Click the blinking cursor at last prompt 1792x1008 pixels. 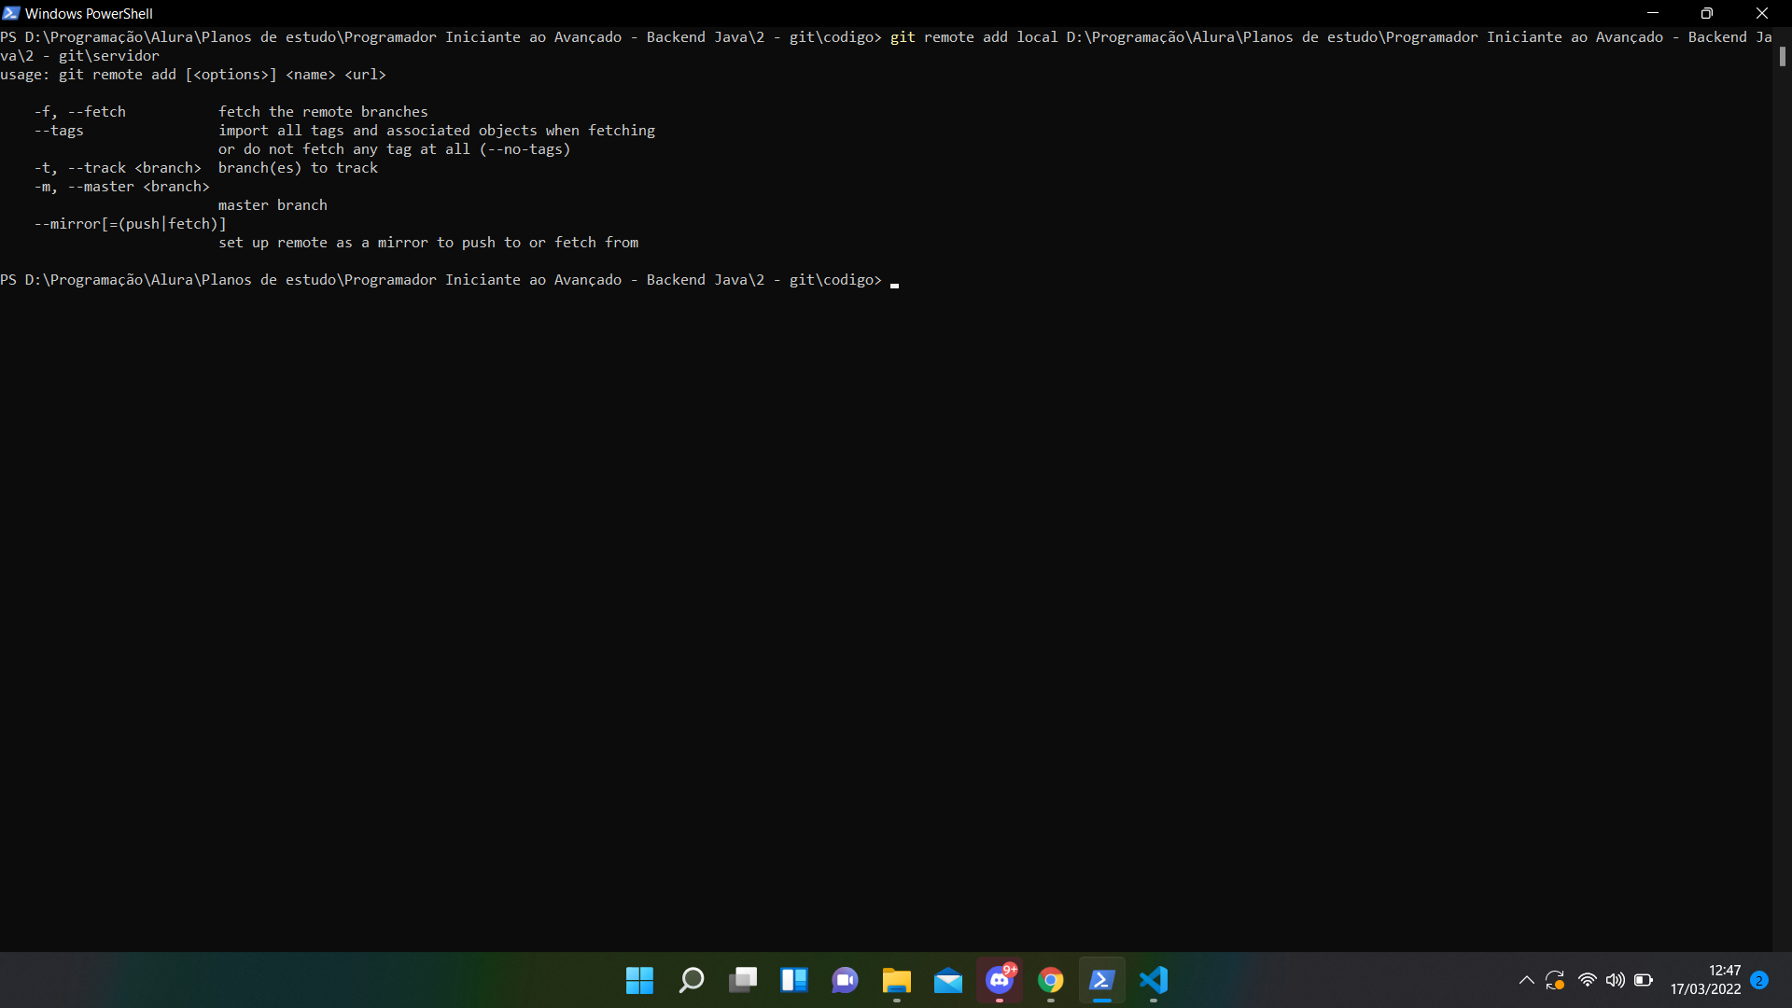(x=894, y=285)
